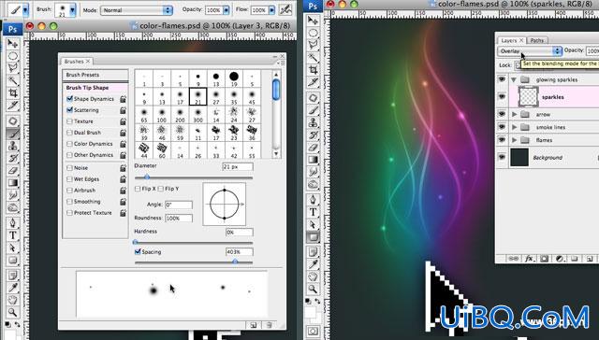Switch to the Paths tab
Viewport: 599px width, 340px height.
pyautogui.click(x=536, y=40)
